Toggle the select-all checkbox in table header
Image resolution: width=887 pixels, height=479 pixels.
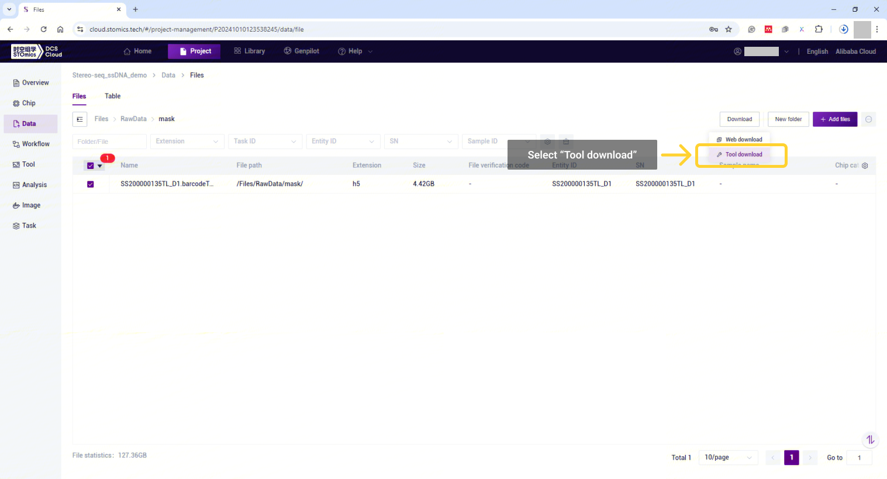coord(91,166)
